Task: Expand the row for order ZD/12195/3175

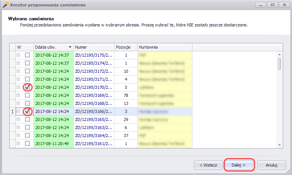Action: click(x=18, y=55)
